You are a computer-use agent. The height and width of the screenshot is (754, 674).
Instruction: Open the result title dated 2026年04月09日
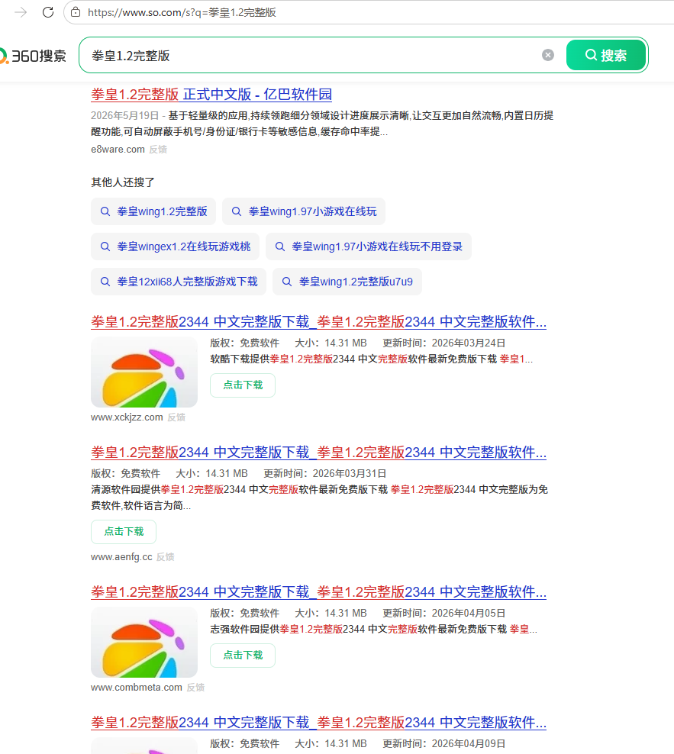[318, 722]
